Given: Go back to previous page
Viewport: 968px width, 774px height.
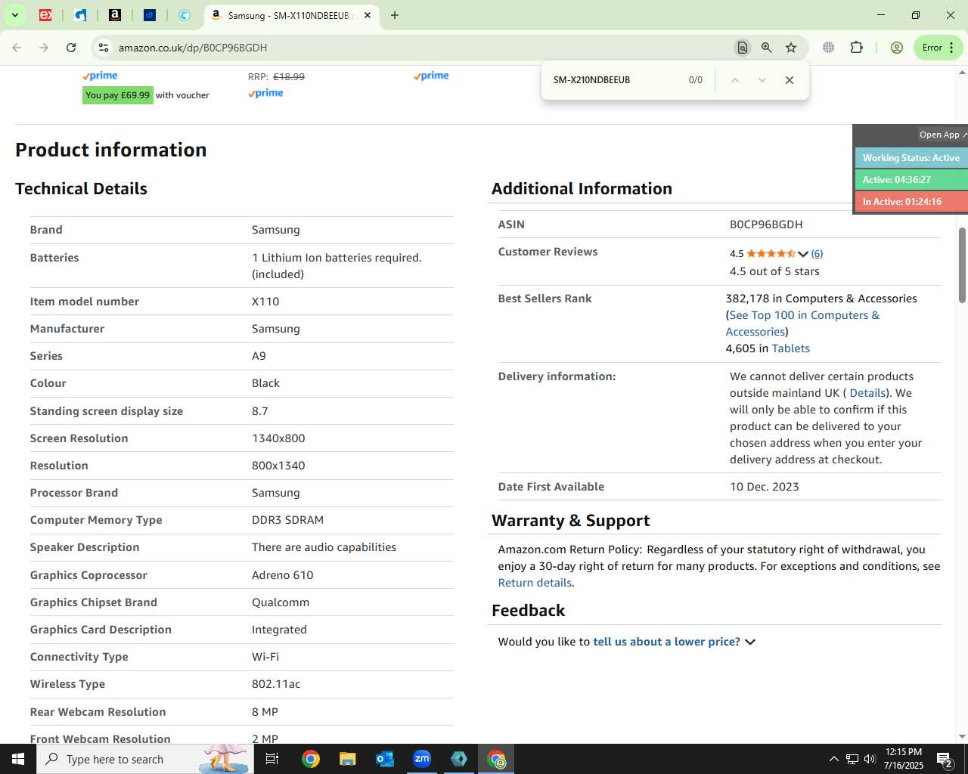Looking at the screenshot, I should [17, 48].
